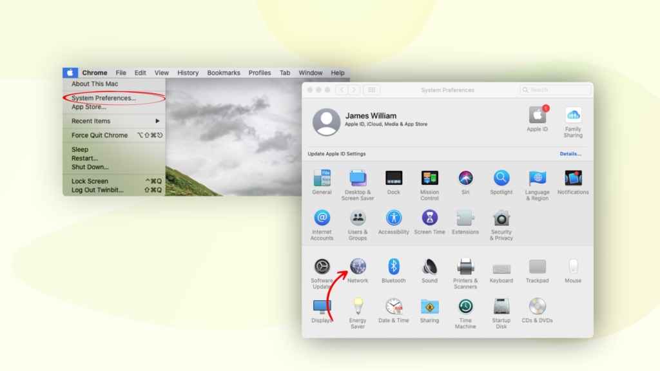
Task: Click the forward navigation arrow
Action: 354,90
